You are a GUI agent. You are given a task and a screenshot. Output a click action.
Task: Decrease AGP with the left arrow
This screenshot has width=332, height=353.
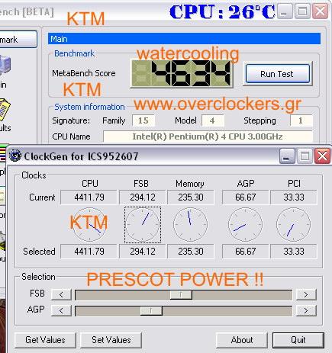[61, 310]
